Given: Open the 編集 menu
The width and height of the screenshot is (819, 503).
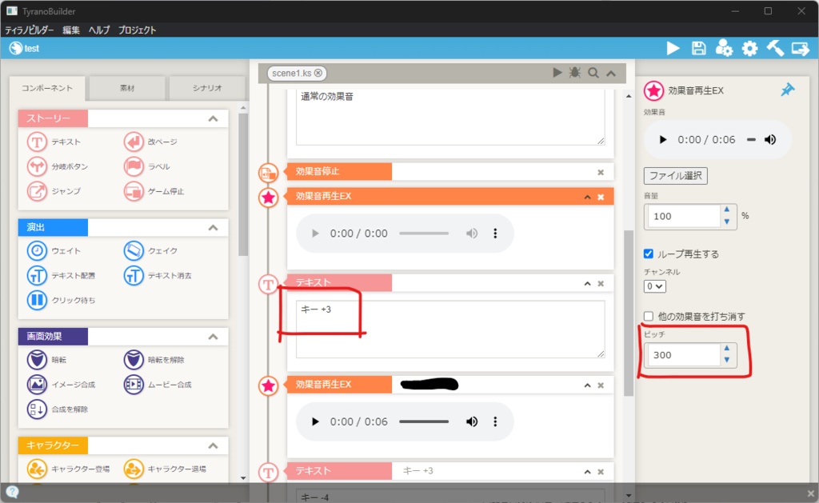Looking at the screenshot, I should tap(71, 30).
